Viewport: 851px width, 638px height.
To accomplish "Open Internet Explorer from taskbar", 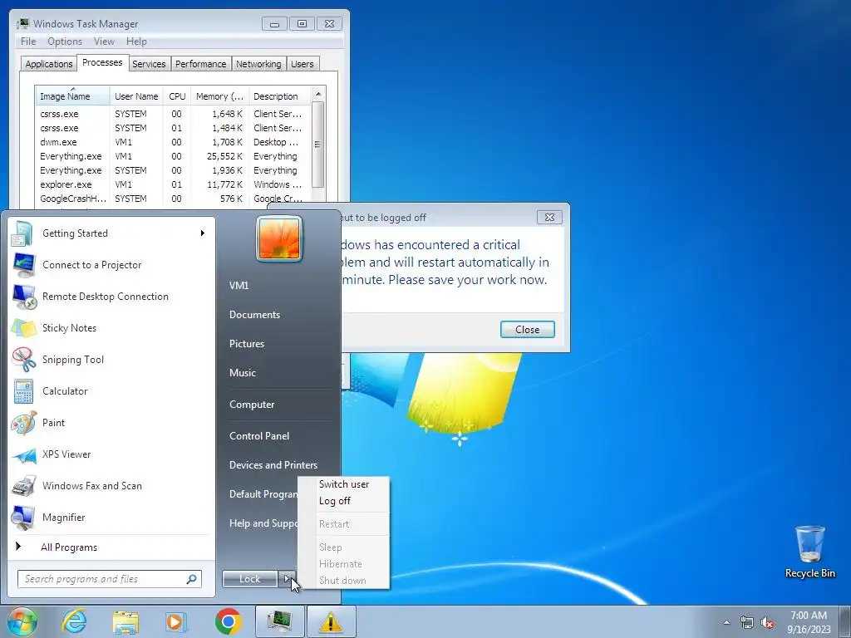I will coord(74,621).
